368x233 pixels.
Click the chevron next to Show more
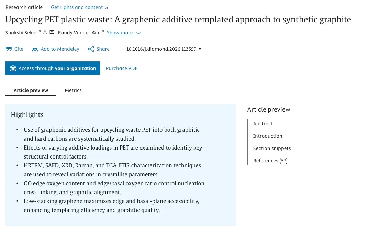coord(138,33)
